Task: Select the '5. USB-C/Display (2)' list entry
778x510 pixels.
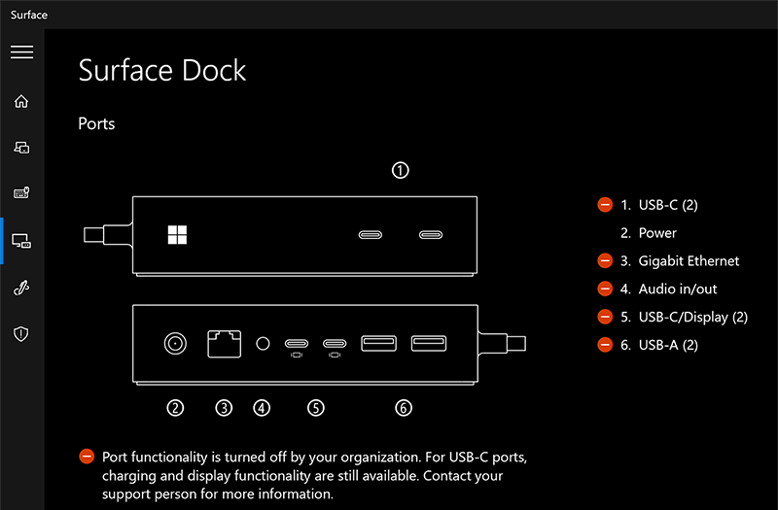Action: [x=685, y=317]
